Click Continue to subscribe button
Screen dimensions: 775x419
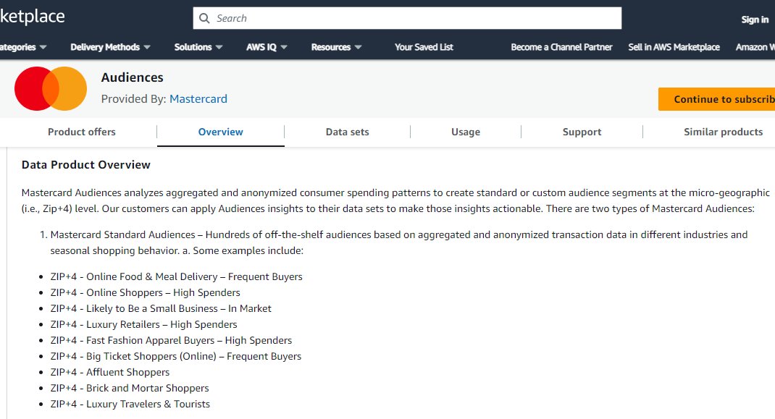click(716, 99)
